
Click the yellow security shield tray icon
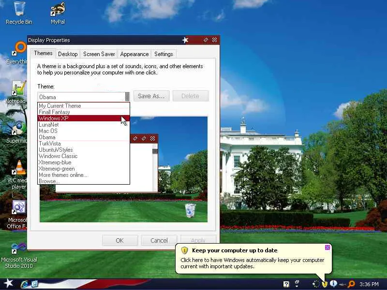coord(325,284)
